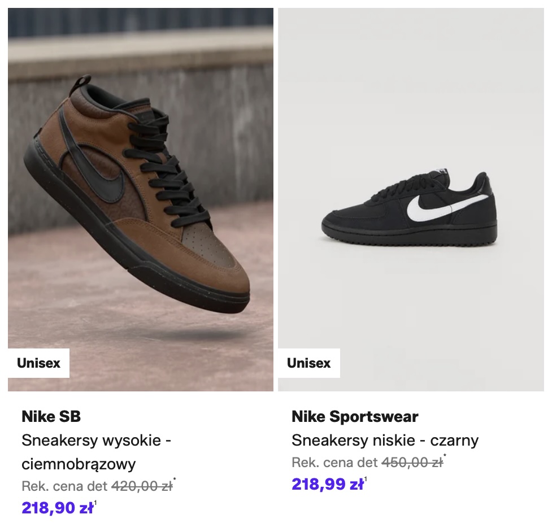Click footnote marker 1 beside 218,90 zł

point(95,503)
